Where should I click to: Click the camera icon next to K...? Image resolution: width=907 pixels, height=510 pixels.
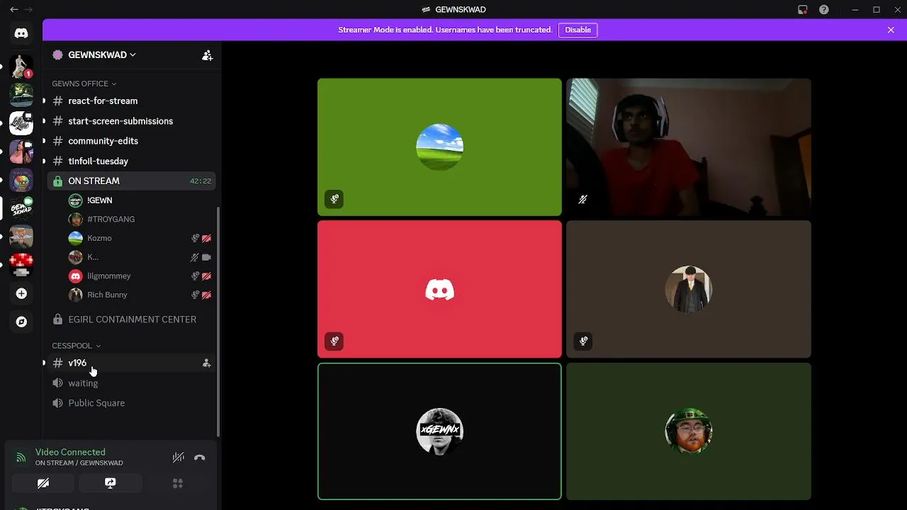pos(206,257)
